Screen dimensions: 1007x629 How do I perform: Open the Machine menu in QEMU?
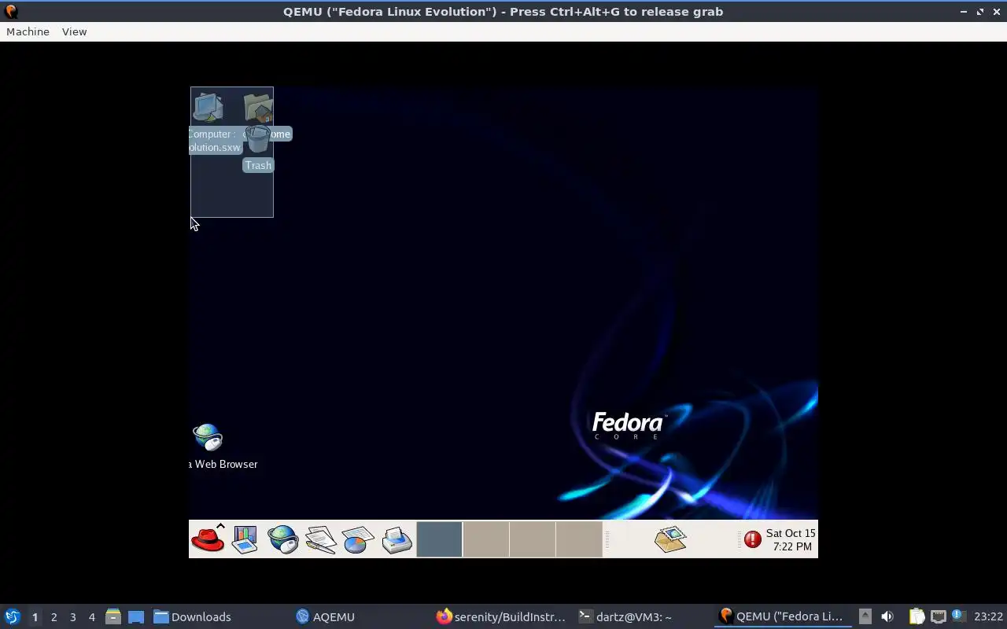pos(28,31)
